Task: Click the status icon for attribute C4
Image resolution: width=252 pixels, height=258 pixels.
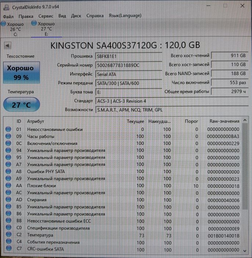Action: tap(9, 242)
